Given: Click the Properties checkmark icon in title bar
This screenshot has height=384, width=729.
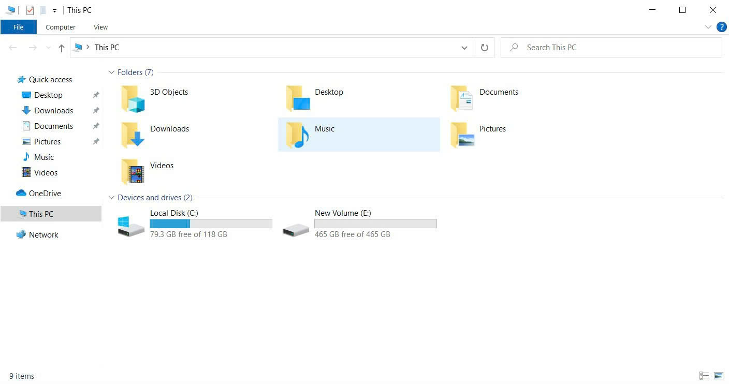Looking at the screenshot, I should [30, 10].
